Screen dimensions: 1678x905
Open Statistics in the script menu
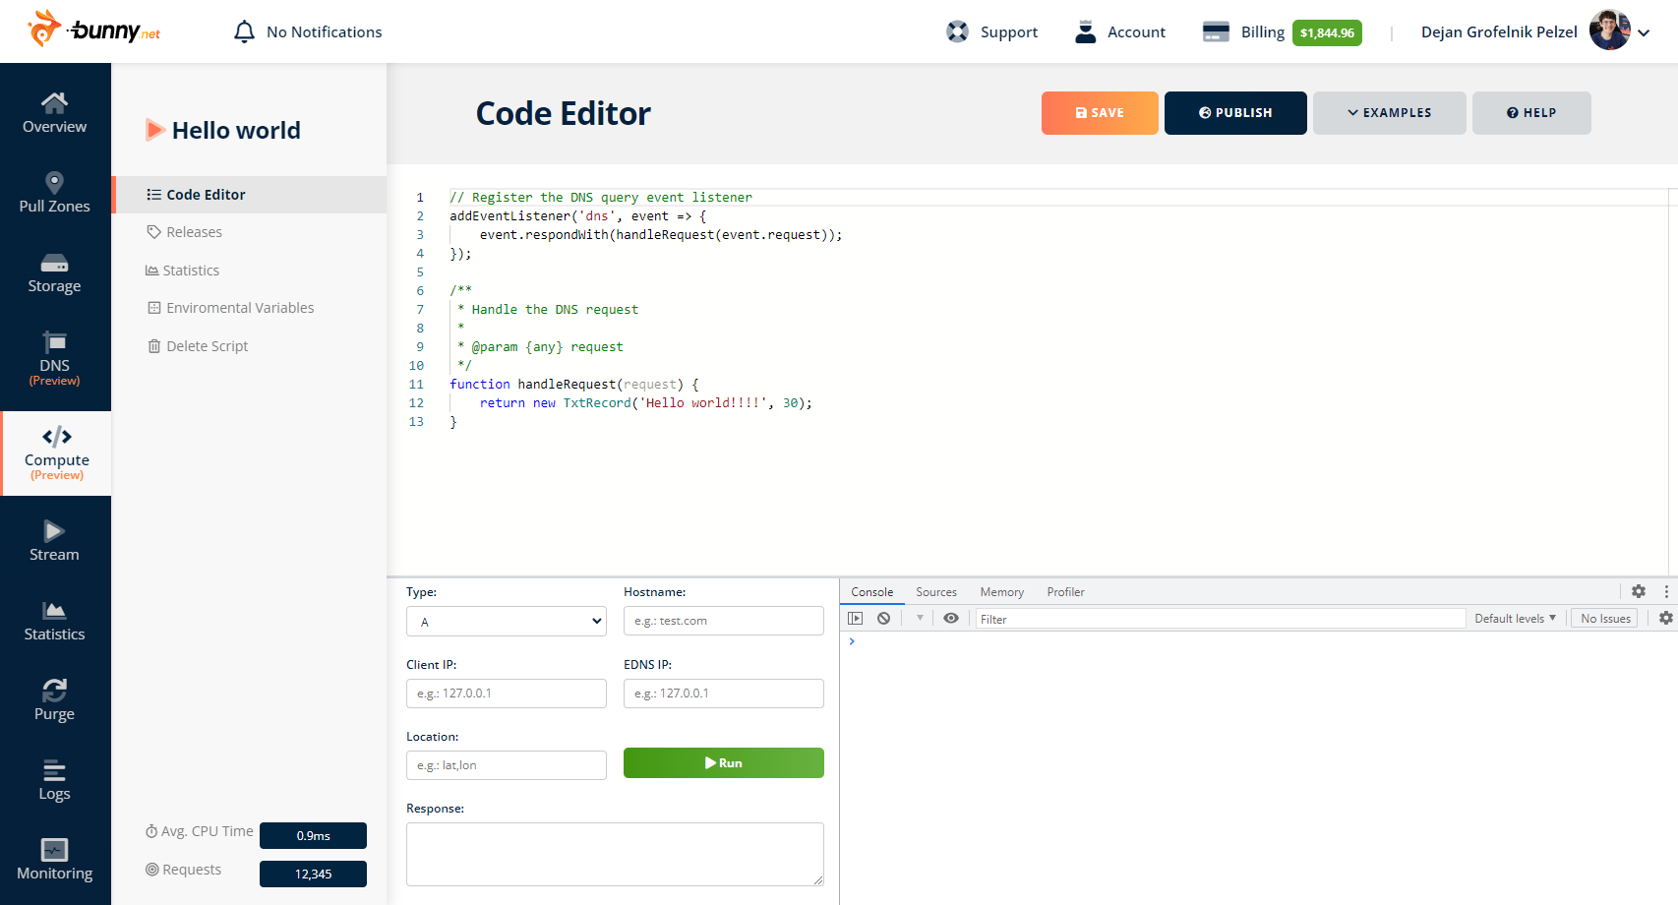click(183, 271)
